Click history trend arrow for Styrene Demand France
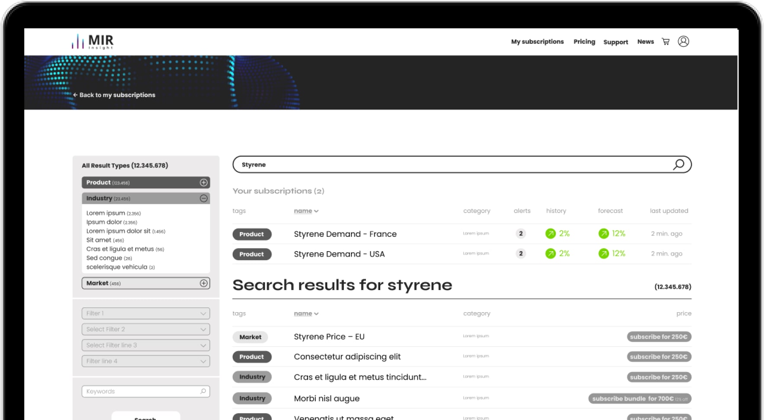 click(x=550, y=234)
